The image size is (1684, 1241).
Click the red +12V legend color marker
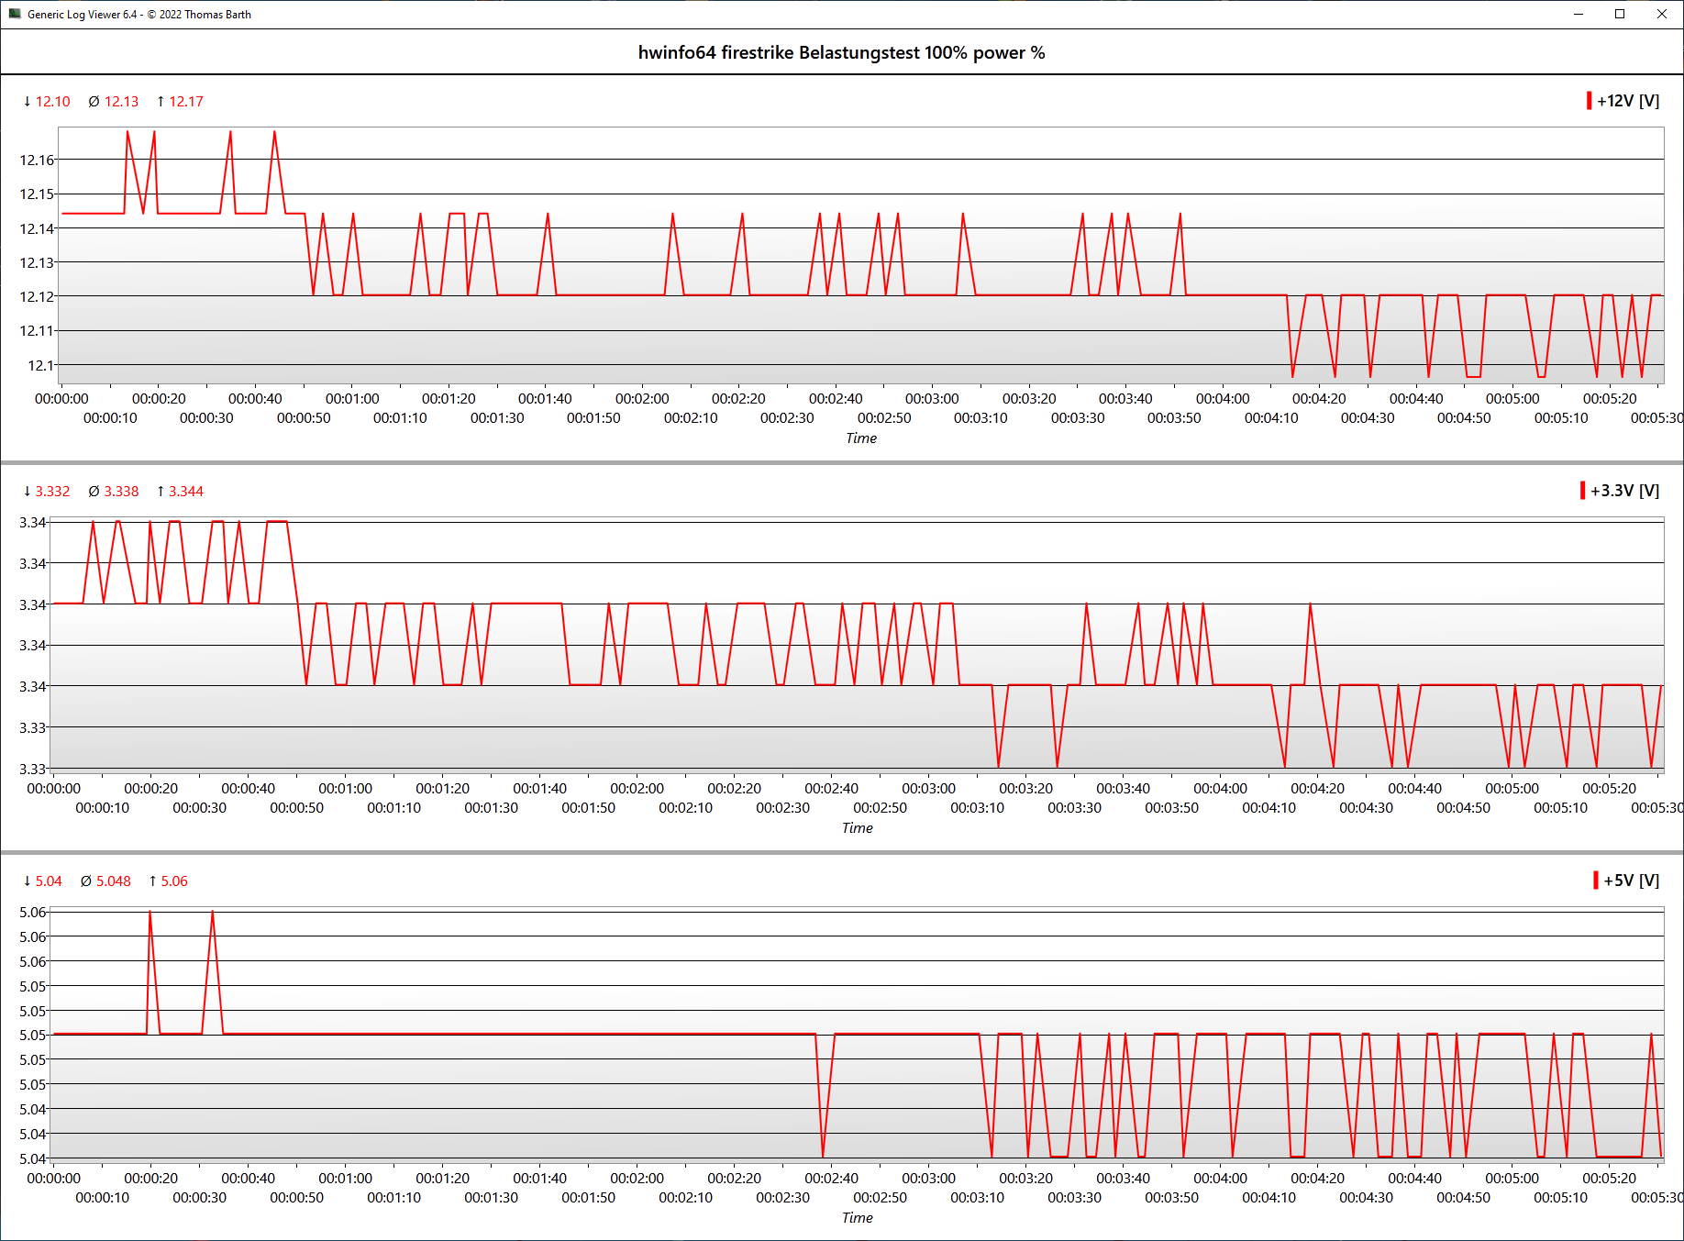click(x=1589, y=101)
